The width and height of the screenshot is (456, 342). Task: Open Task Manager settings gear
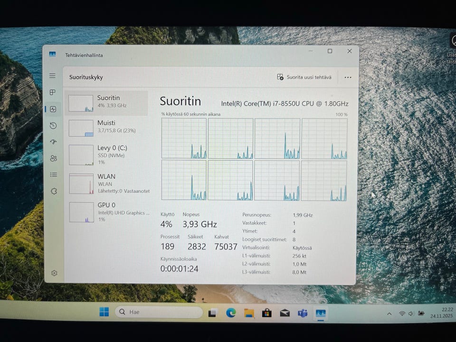(x=54, y=273)
